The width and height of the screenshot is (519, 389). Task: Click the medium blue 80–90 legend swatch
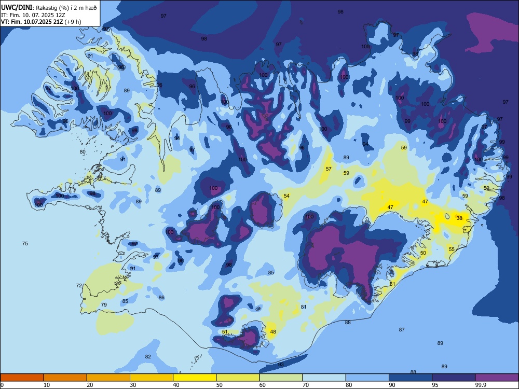[367, 378]
